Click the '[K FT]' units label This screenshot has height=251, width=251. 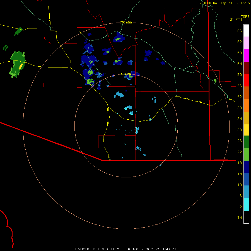coord(236,19)
